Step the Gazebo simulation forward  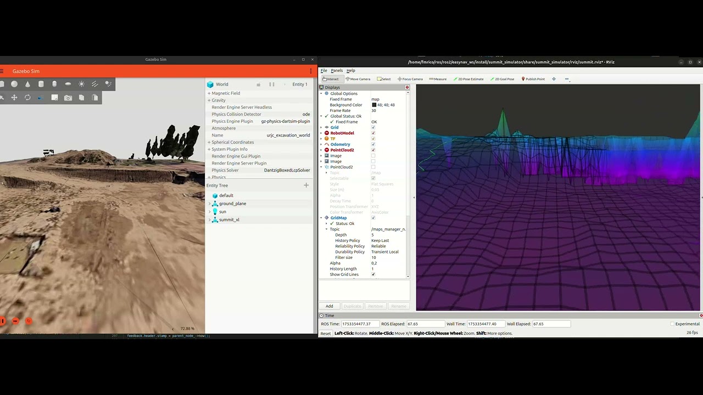(x=15, y=321)
